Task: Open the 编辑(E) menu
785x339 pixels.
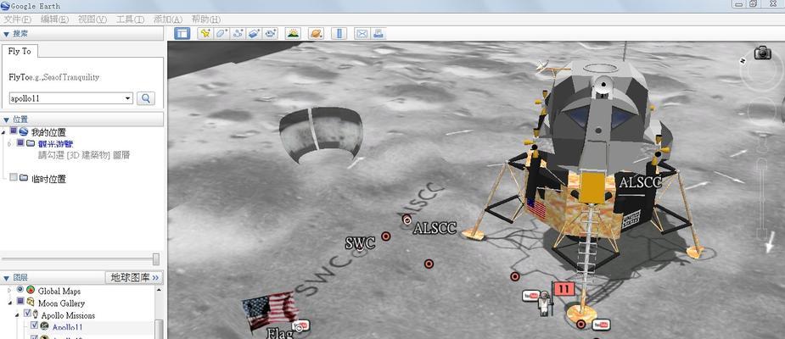Action: (54, 19)
